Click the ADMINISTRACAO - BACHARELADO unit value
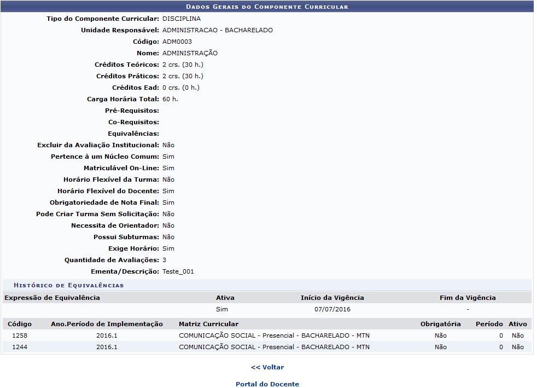This screenshot has height=388, width=537. click(217, 30)
